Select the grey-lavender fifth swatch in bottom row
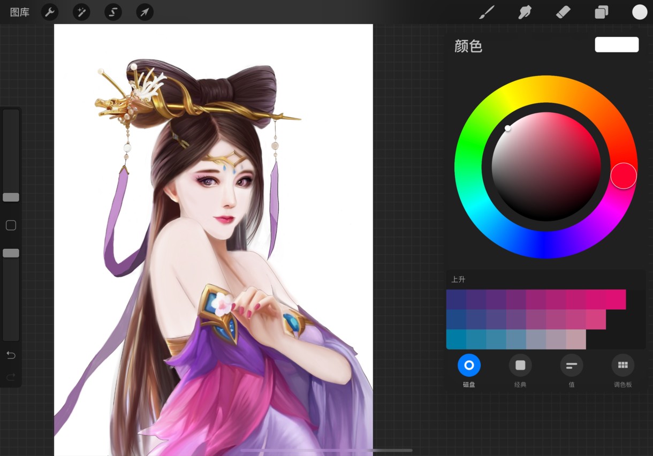Image resolution: width=653 pixels, height=456 pixels. (x=536, y=339)
